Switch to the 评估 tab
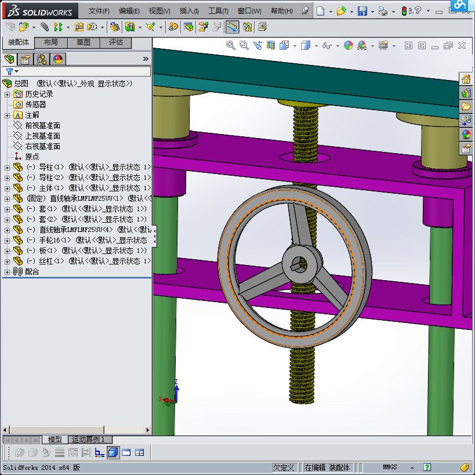 [116, 42]
